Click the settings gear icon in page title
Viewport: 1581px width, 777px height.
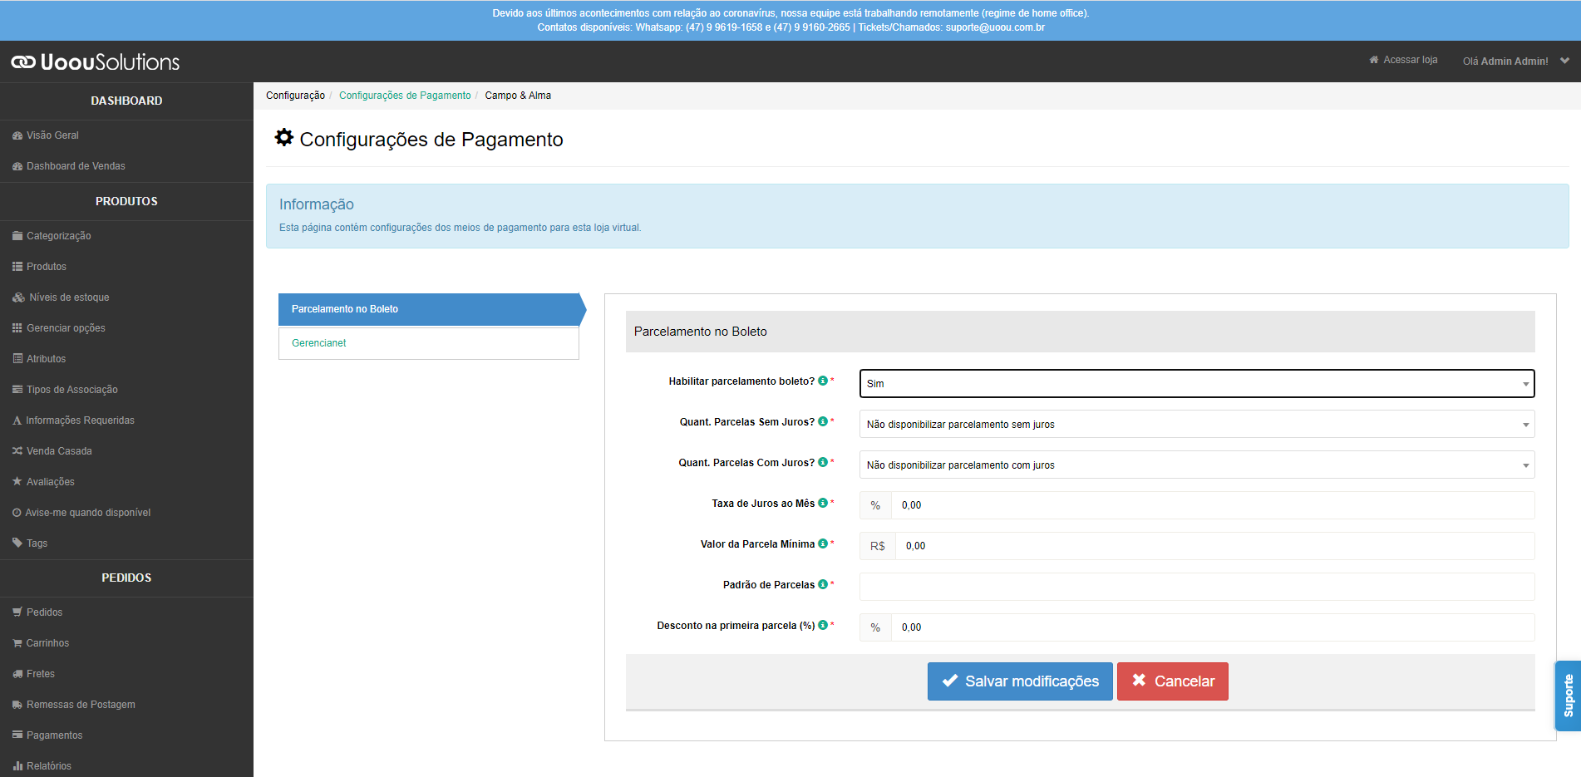(284, 137)
